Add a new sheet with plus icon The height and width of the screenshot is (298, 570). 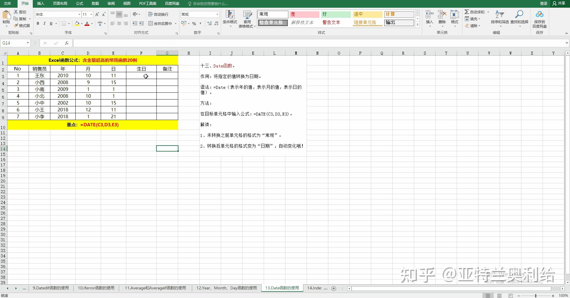pos(334,288)
